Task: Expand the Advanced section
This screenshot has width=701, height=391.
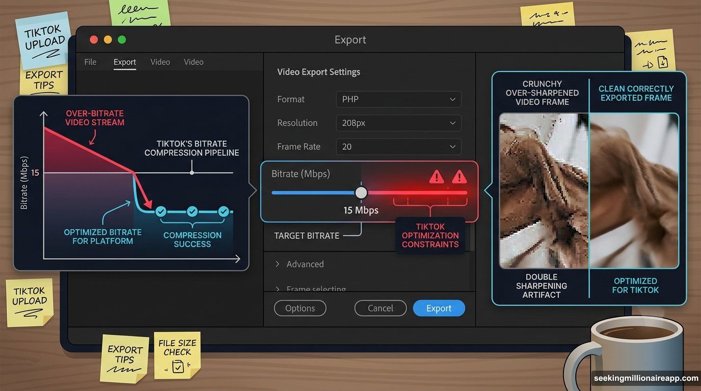Action: [300, 264]
